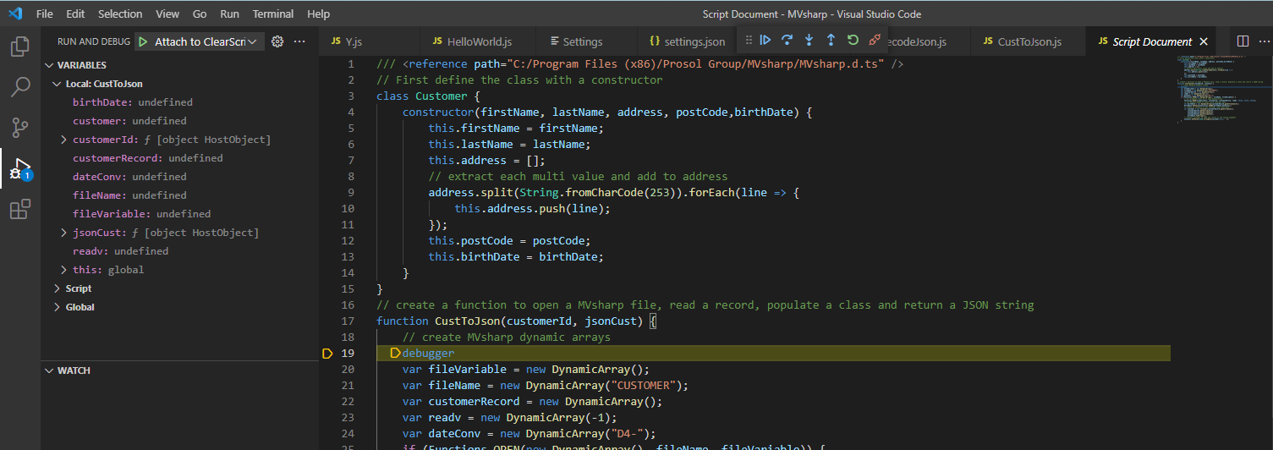Disconnect the debugger

coord(875,40)
